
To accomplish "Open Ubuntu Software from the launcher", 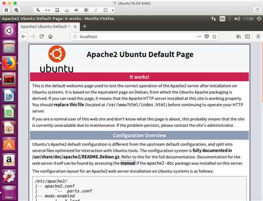I will [9, 144].
